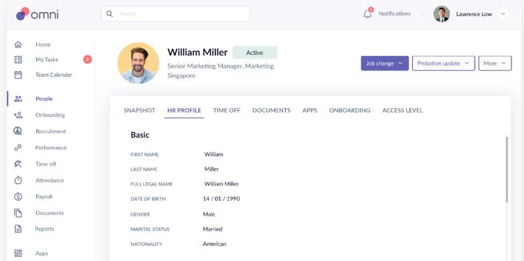Click the Apps grid icon
This screenshot has width=524, height=261.
18,254
